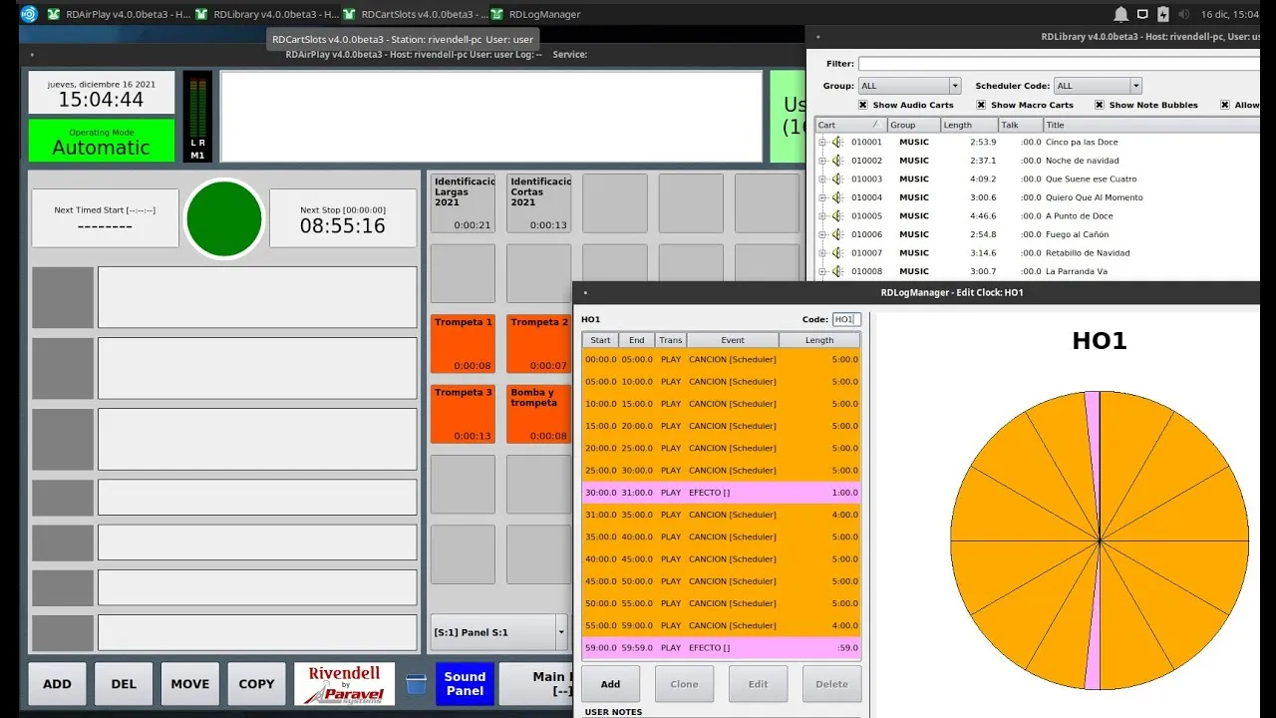Click the notification bell icon in the tray
The image size is (1276, 718).
(x=1120, y=14)
